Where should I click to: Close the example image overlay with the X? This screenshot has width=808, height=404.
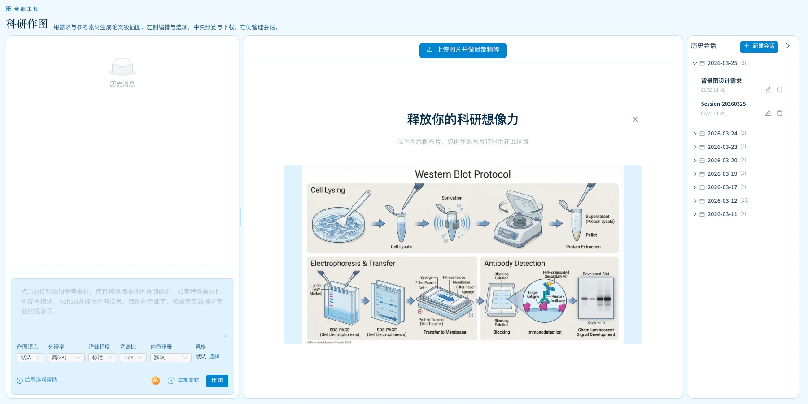click(x=635, y=119)
